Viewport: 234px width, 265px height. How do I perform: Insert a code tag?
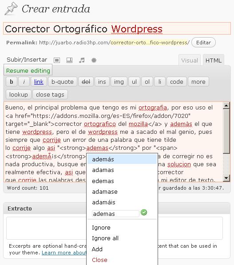click(x=177, y=82)
